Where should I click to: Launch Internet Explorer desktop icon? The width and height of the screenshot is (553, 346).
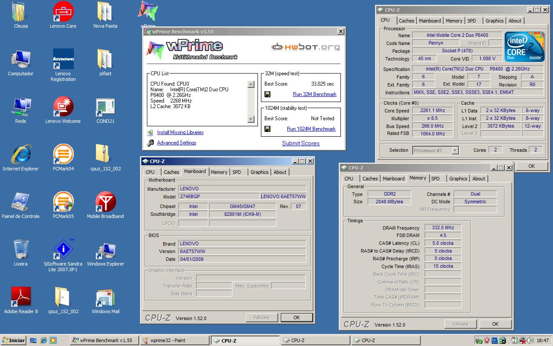click(x=20, y=155)
